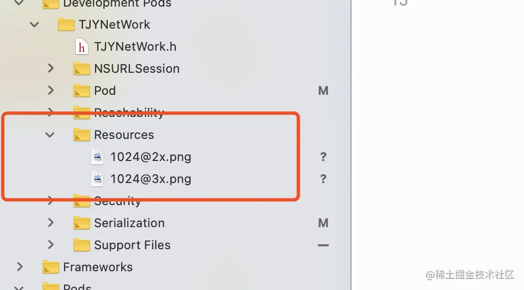Click the 1024@3x.png image file icon
Screen dimensions: 524x290
(x=98, y=179)
